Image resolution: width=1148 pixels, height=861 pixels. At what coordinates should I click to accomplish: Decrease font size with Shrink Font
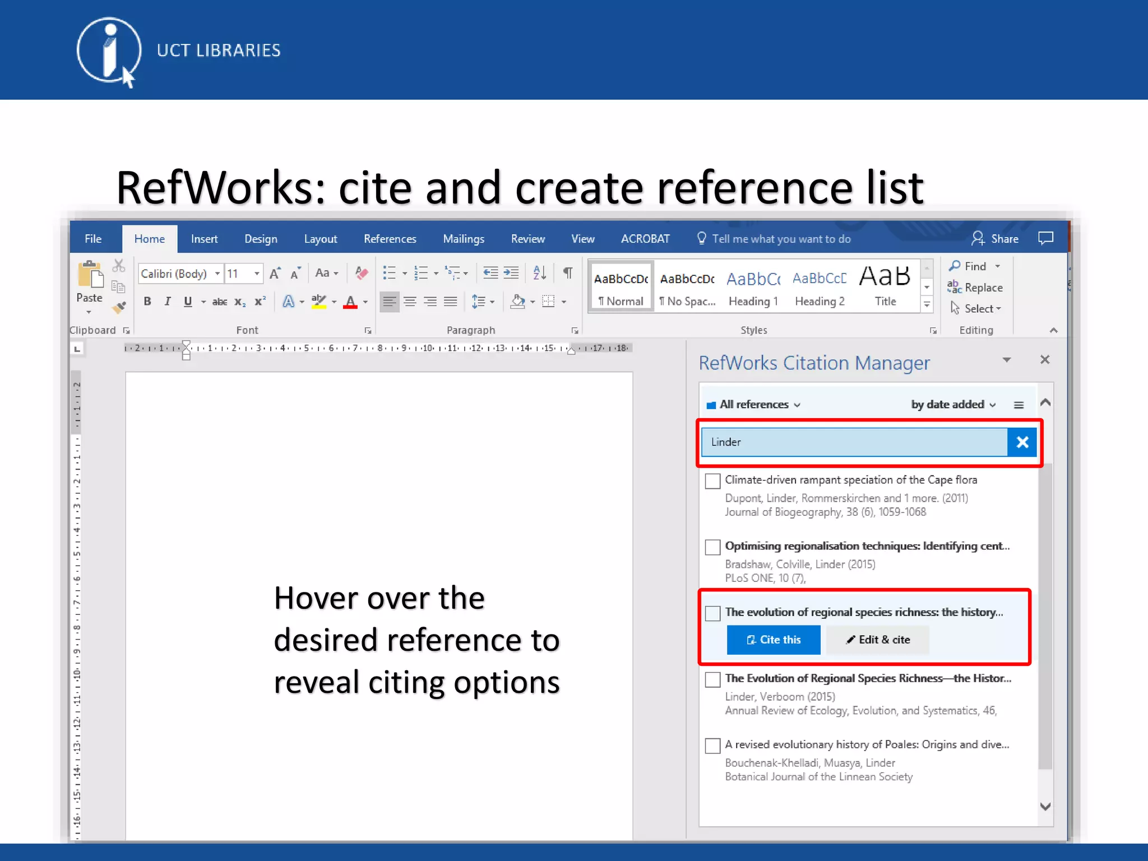pyautogui.click(x=295, y=273)
